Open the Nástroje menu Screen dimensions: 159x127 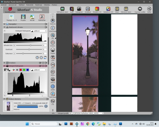pos(38,5)
